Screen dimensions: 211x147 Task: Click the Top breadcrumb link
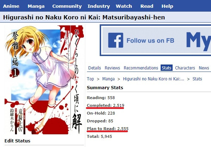click(x=90, y=79)
